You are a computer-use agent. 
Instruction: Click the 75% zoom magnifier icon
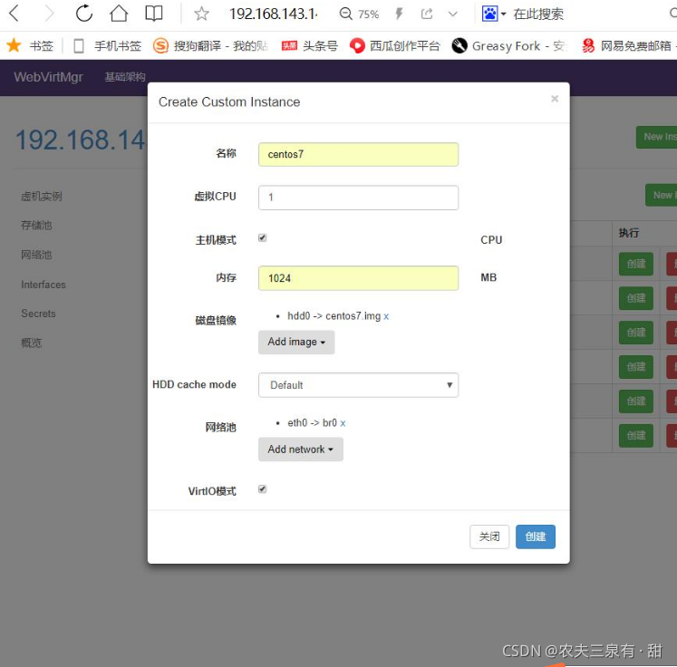pyautogui.click(x=346, y=14)
